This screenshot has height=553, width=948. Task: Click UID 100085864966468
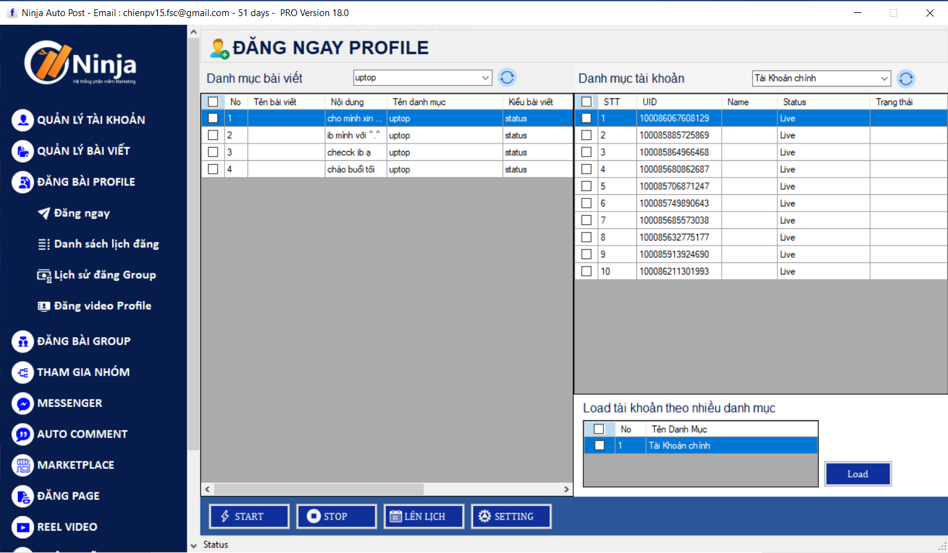[674, 152]
